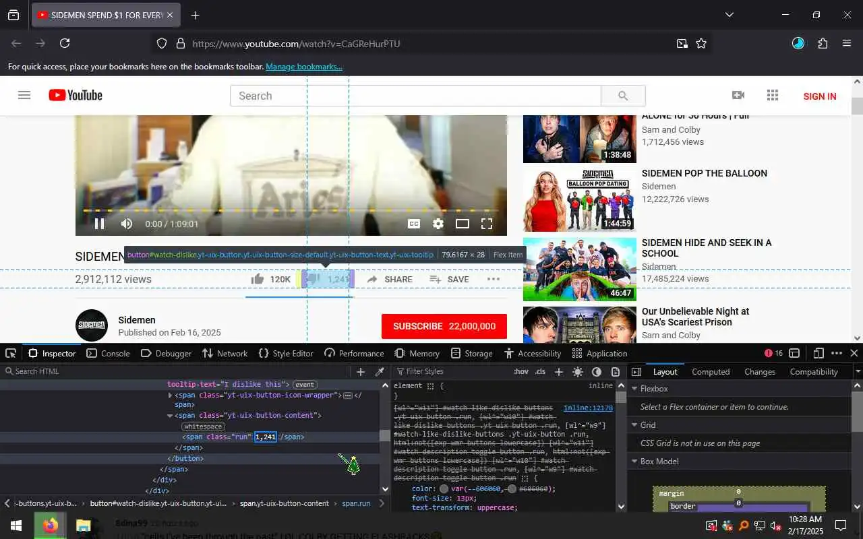This screenshot has width=863, height=539.
Task: Click the add new node plus icon
Action: pyautogui.click(x=361, y=371)
